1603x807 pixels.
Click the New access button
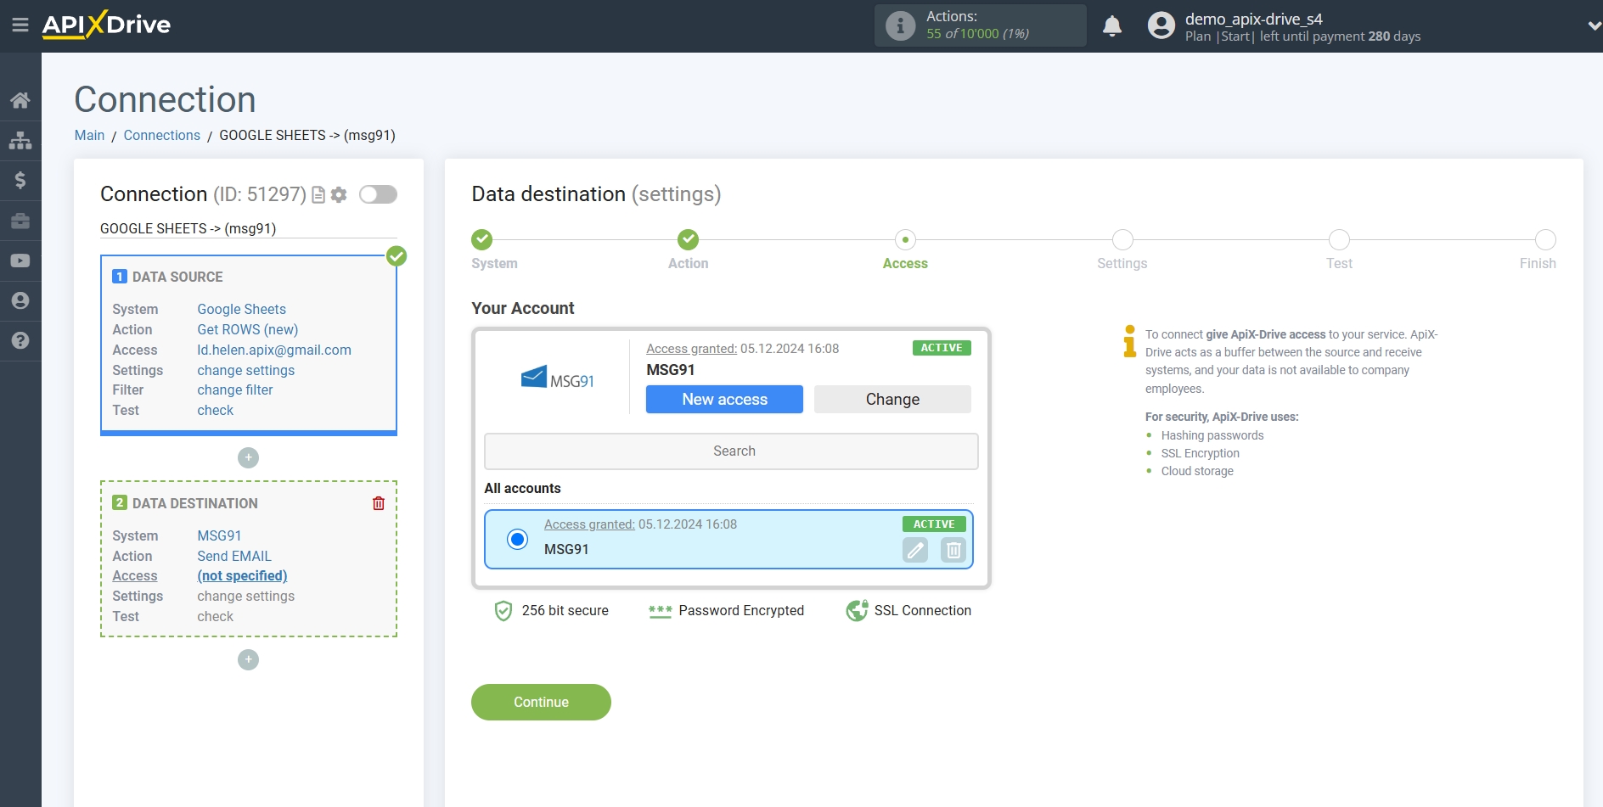(724, 399)
